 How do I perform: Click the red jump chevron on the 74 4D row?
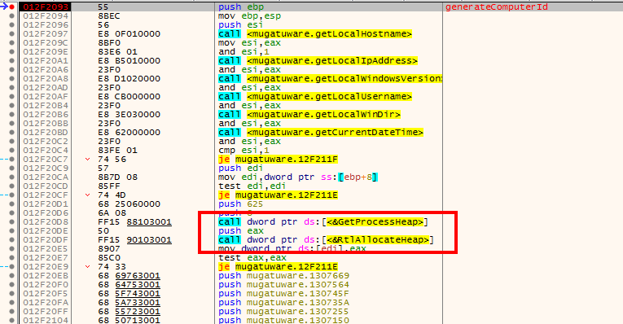coord(87,195)
